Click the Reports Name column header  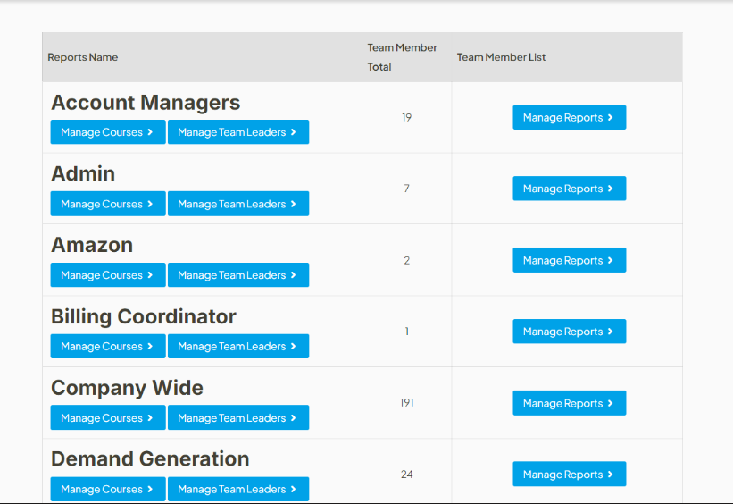point(83,57)
